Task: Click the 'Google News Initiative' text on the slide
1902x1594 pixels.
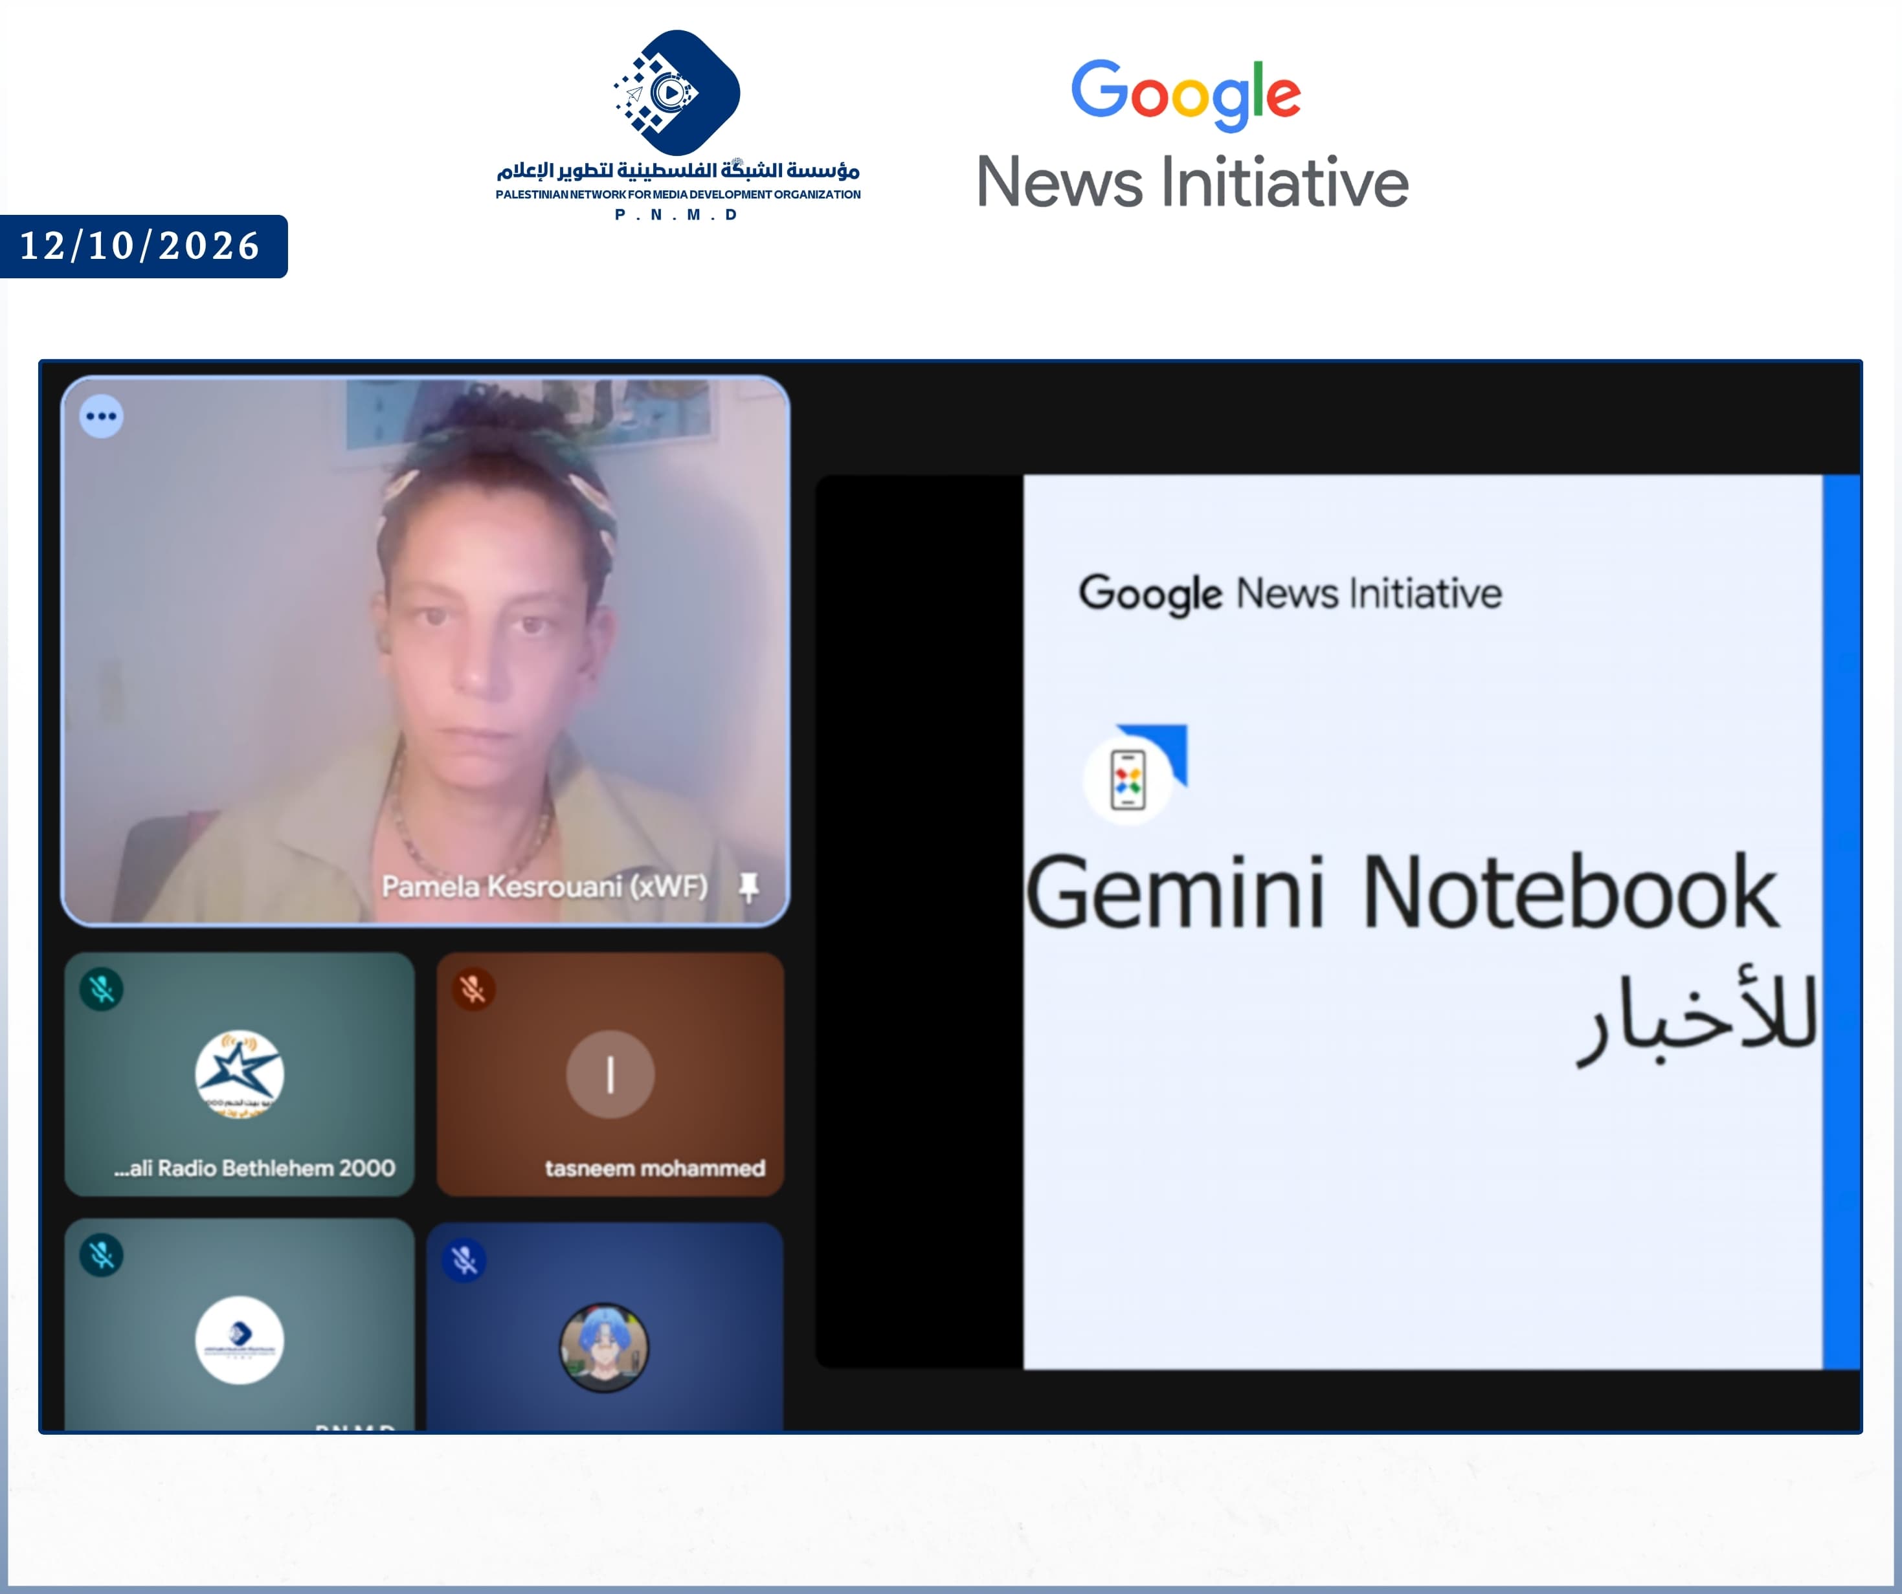Action: click(1290, 594)
